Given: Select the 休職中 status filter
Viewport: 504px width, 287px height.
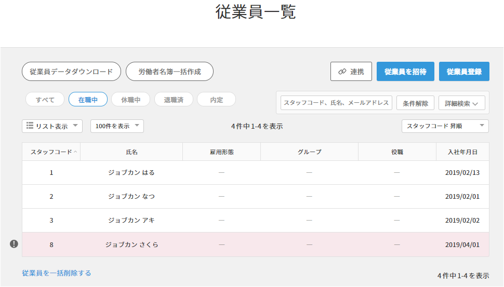Looking at the screenshot, I should (x=130, y=99).
